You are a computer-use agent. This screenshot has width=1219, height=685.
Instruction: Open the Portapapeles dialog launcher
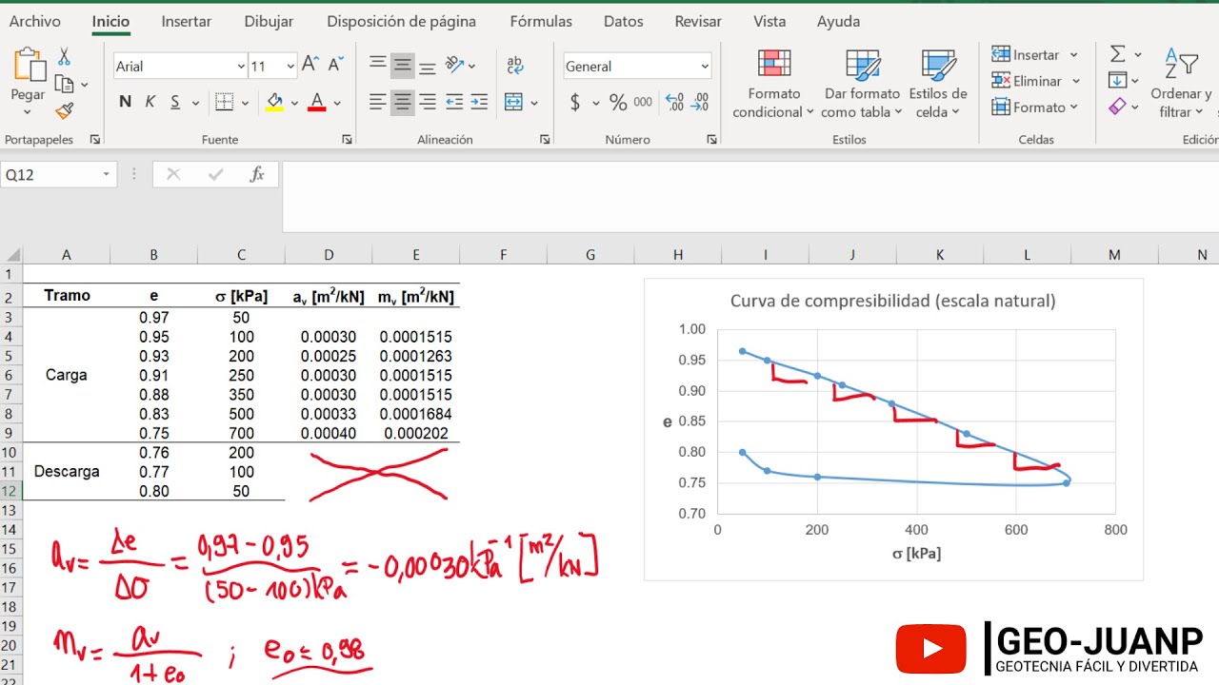95,139
